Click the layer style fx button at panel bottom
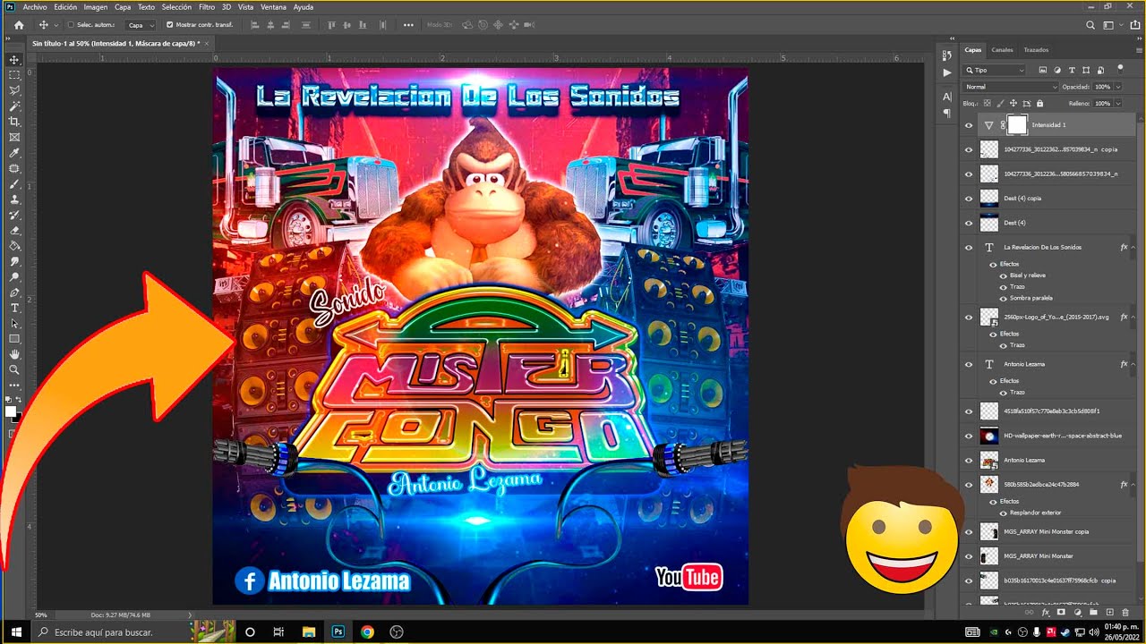Viewport: 1146px width, 644px height. point(1046,613)
